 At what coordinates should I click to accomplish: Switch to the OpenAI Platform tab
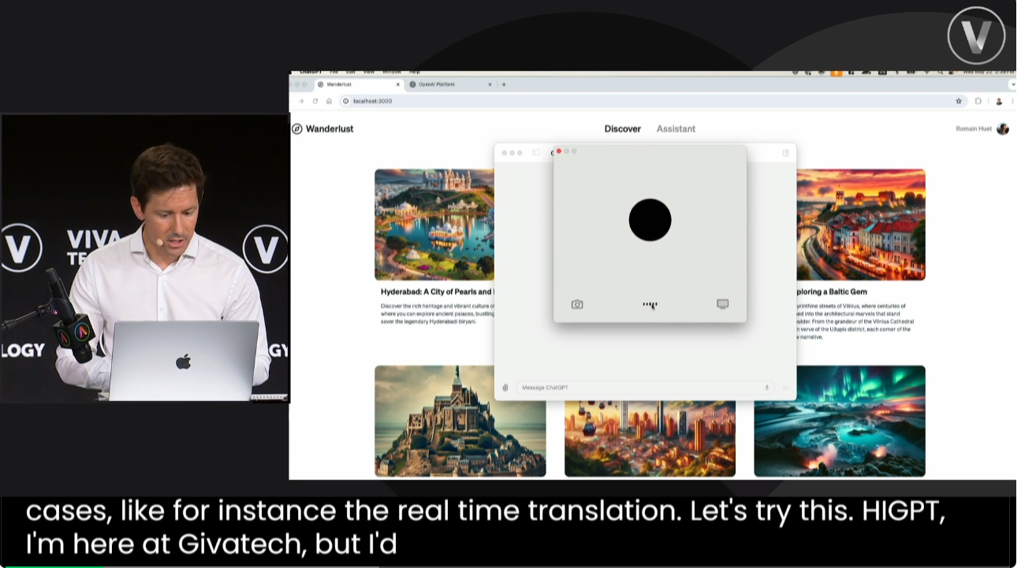click(x=449, y=84)
